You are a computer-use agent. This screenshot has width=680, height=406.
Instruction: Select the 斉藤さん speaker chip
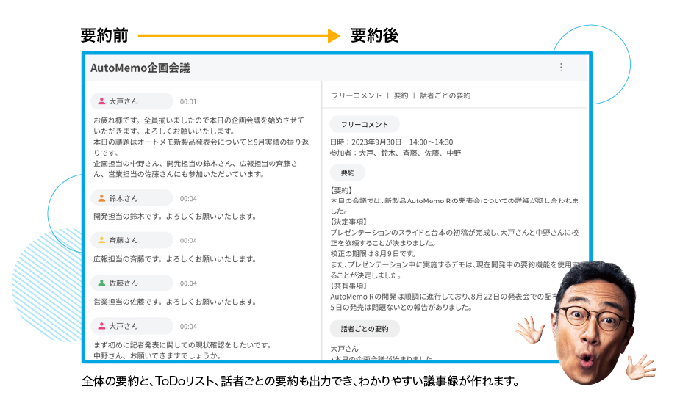tap(132, 239)
